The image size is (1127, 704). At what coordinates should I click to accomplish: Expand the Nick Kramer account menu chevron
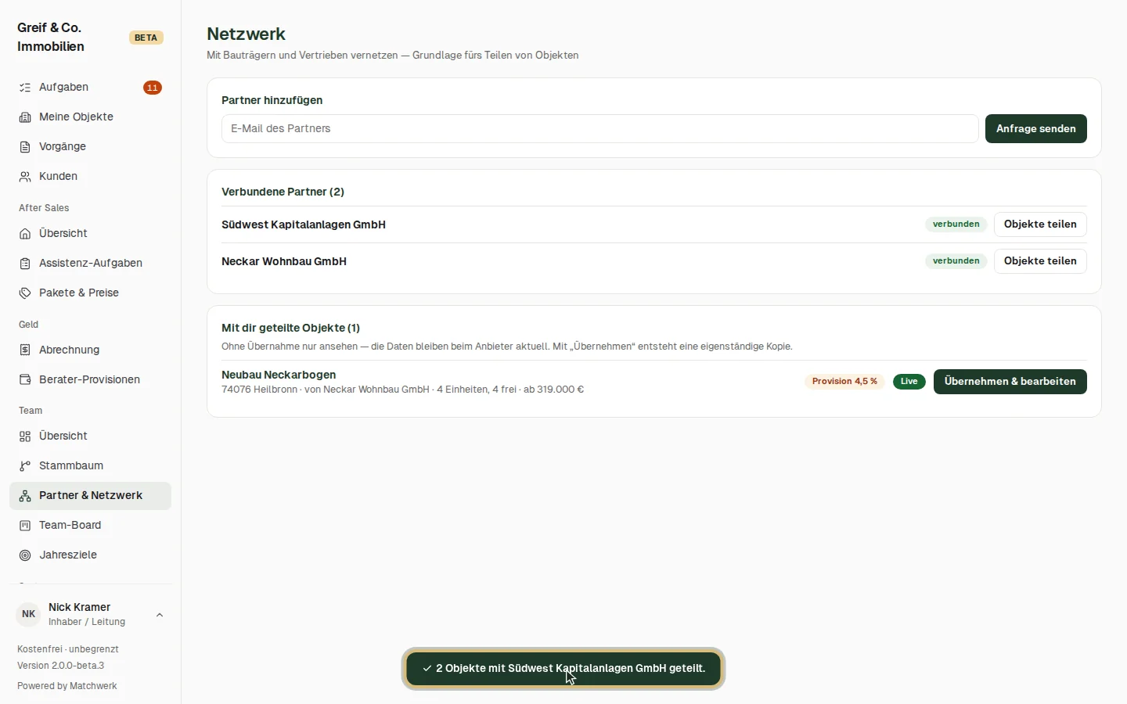pyautogui.click(x=160, y=615)
